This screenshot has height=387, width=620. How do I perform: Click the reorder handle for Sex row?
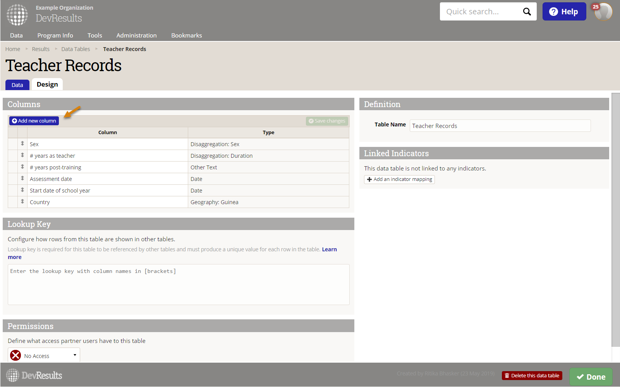tap(22, 144)
